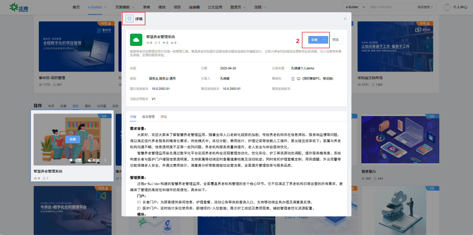Click the Weaver logo in header
This screenshot has height=235, width=473.
(19, 7)
